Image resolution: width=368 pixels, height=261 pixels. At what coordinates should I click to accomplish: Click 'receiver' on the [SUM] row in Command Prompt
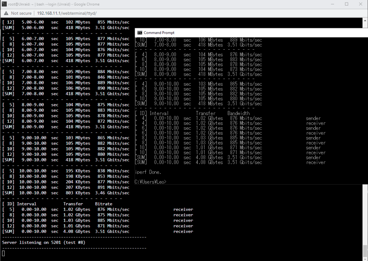316,162
